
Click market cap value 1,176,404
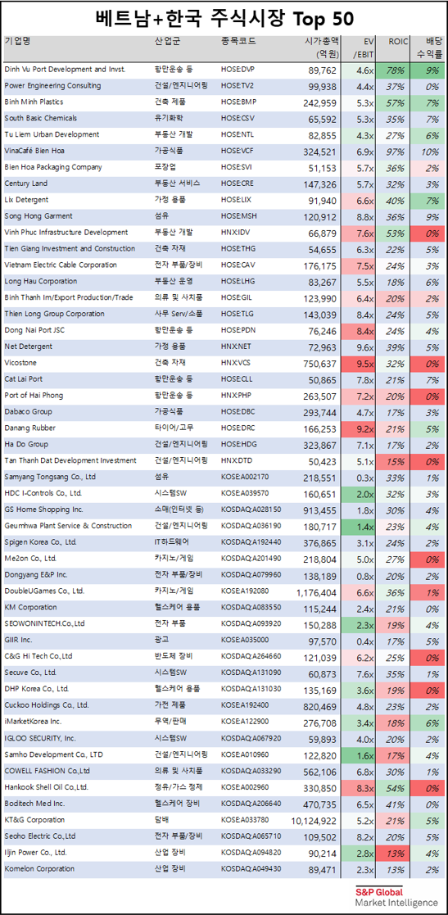pos(315,592)
